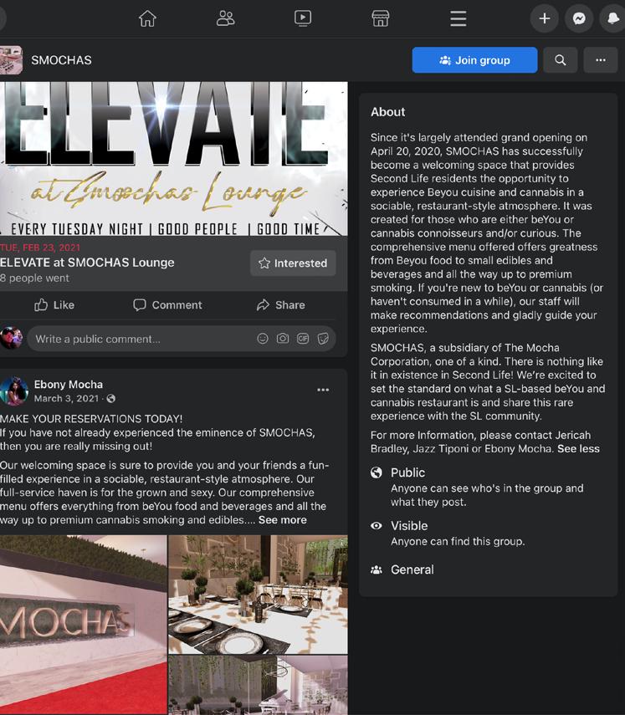Open Ebony Mocha post options ellipsis
The height and width of the screenshot is (715, 625).
(x=323, y=390)
